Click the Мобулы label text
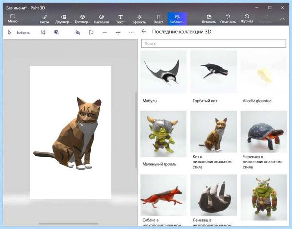This screenshot has height=229, width=292. (150, 101)
